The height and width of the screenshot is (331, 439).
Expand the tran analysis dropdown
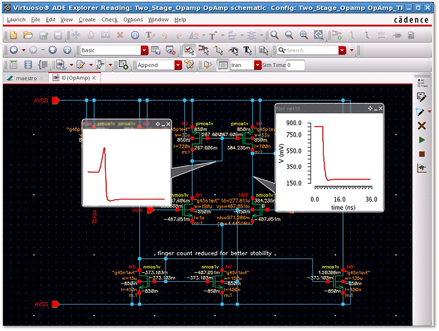point(257,65)
